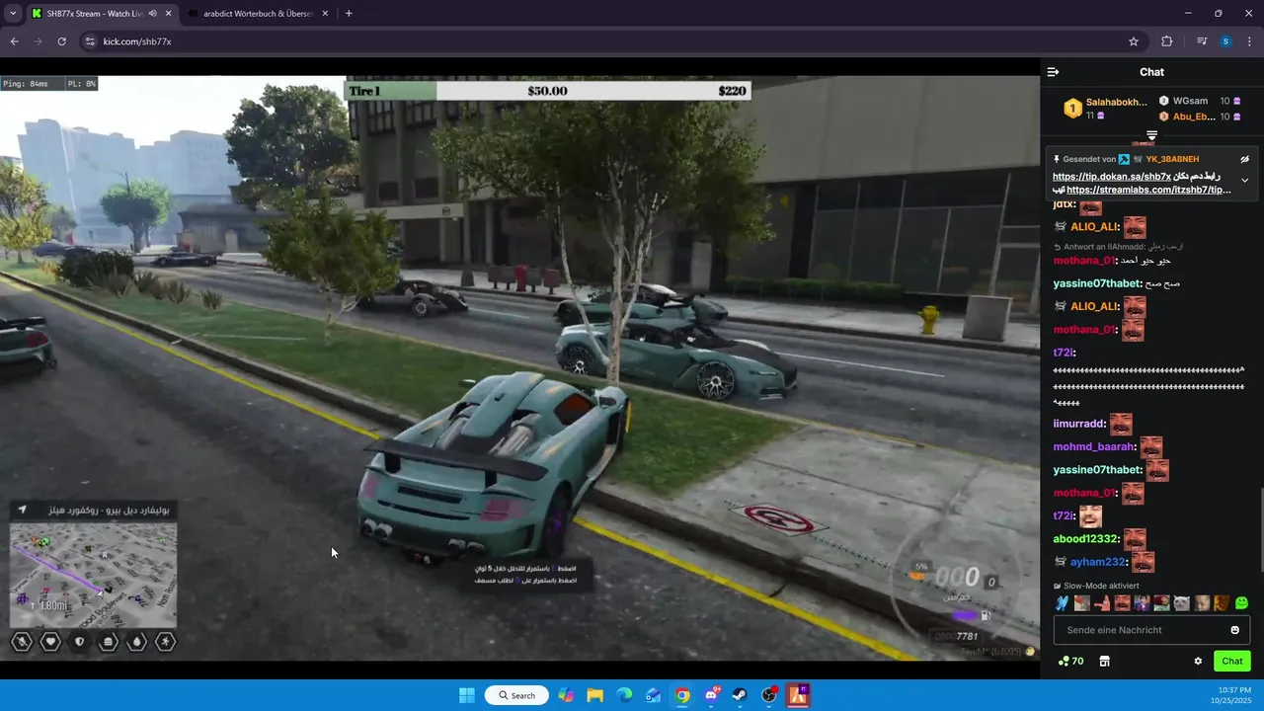Mute the SHB77x Stream tab audio icon
This screenshot has height=711, width=1264.
click(152, 14)
